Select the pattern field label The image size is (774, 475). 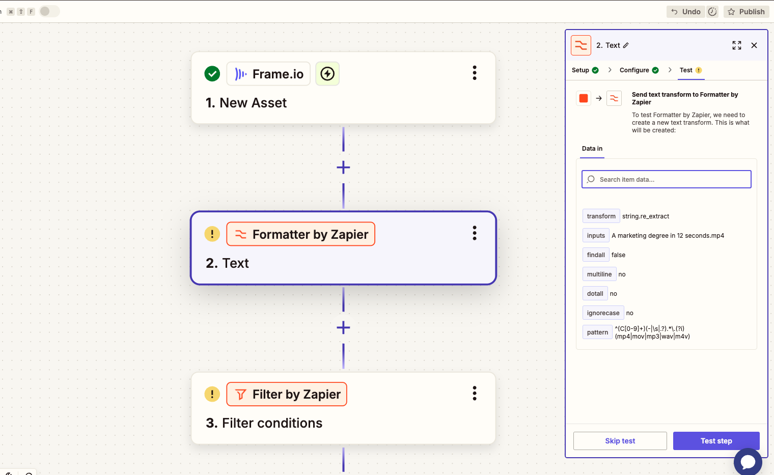[597, 332]
